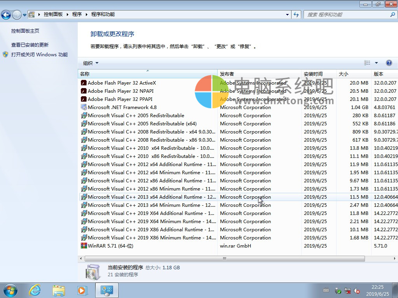Select Visual C++ 2012 x86 Additional Runtime name
This screenshot has height=298, width=398.
152,180
